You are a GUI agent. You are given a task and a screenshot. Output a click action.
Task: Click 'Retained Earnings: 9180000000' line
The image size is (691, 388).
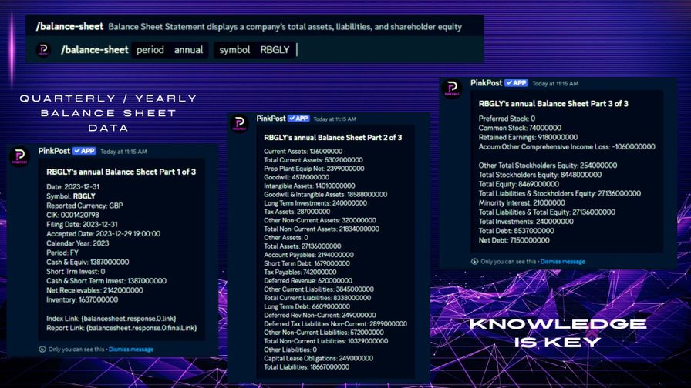528,138
